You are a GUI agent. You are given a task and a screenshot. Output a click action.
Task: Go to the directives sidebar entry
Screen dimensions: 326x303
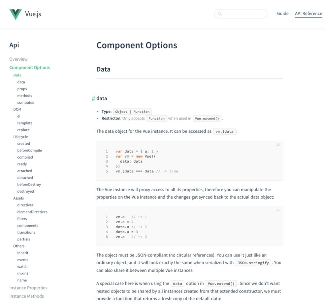point(25,205)
